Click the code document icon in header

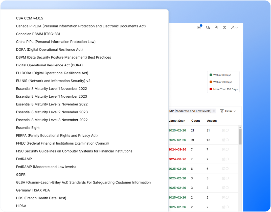pyautogui.click(x=216, y=28)
